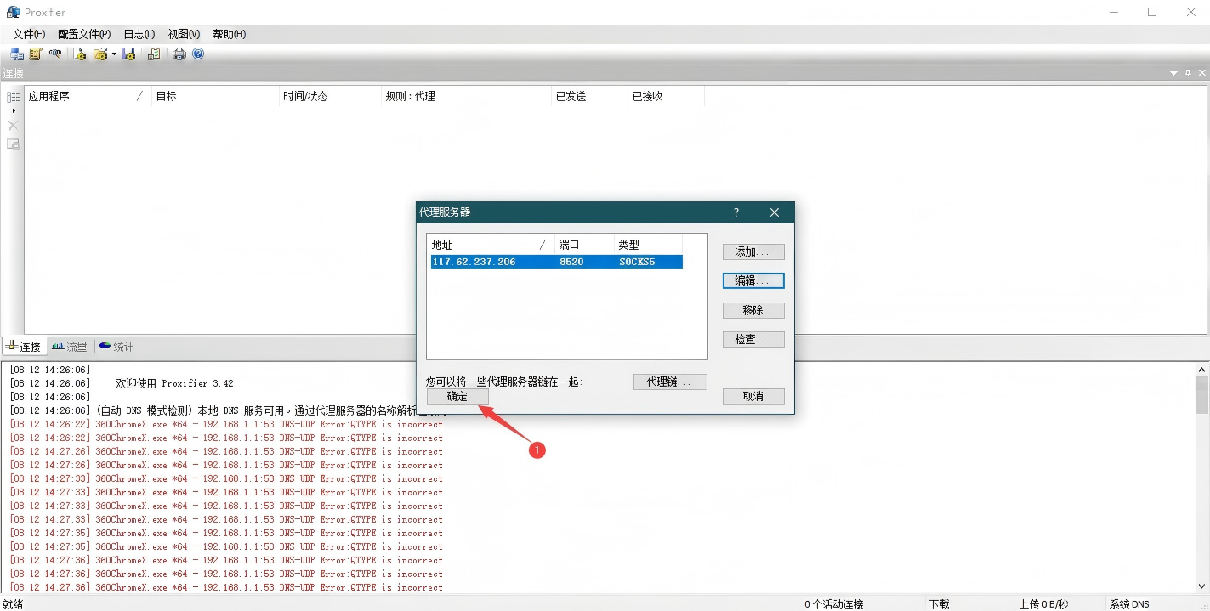Open the Proxification Rules toolbar icon

tap(36, 54)
